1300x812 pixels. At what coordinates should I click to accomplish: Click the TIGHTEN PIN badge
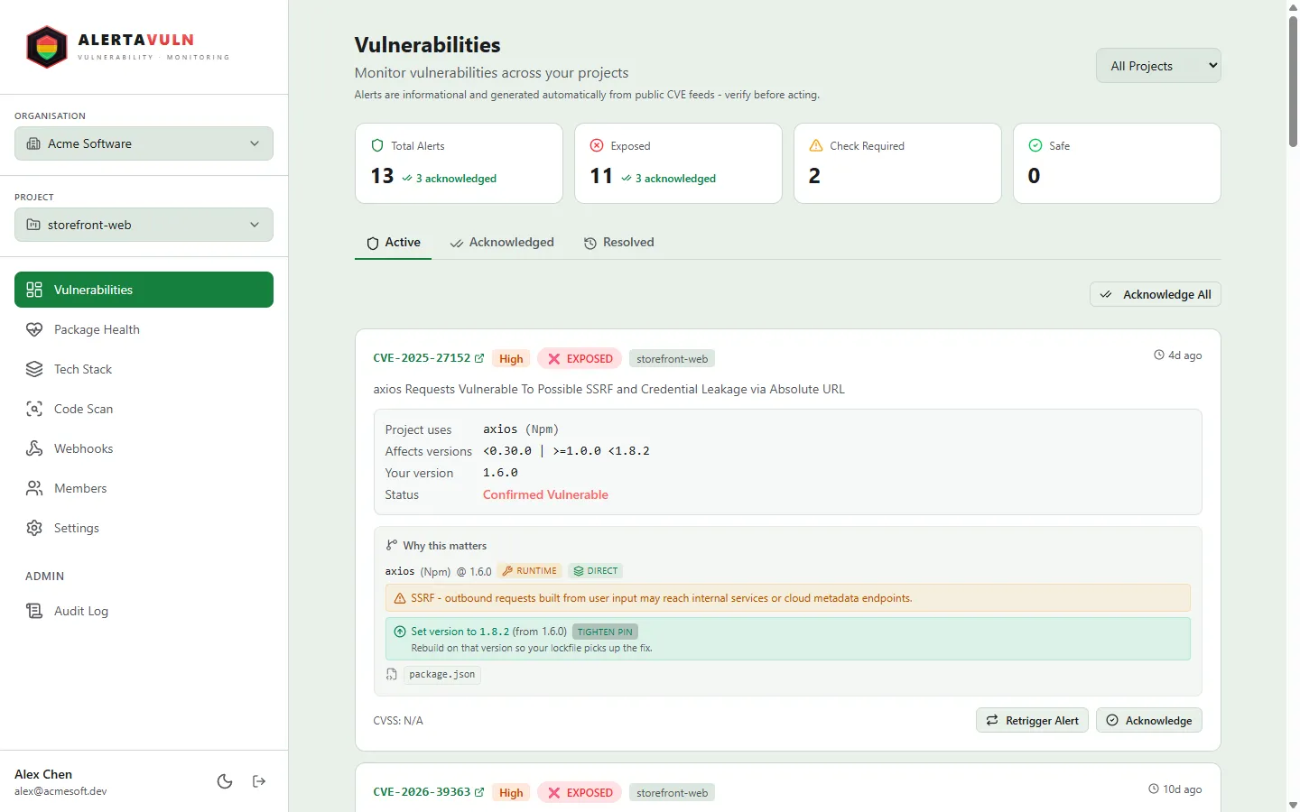point(605,632)
